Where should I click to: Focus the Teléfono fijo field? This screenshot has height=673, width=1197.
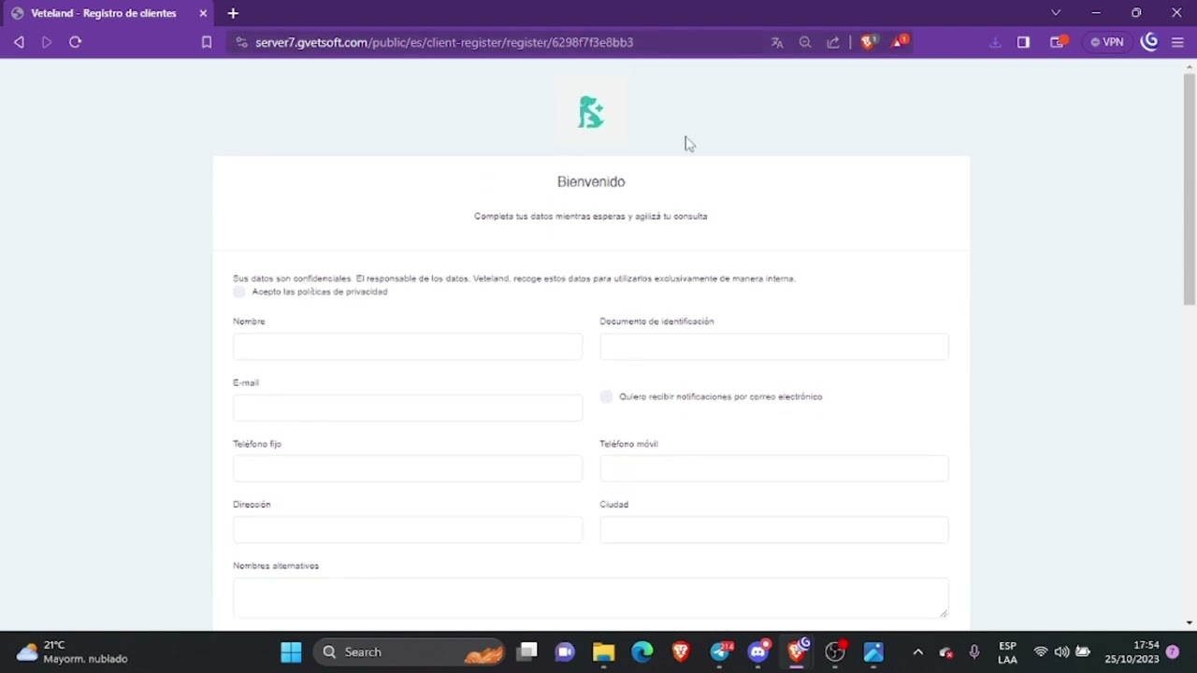point(408,468)
